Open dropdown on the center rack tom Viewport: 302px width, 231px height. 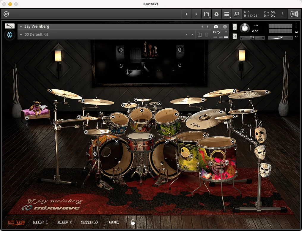142,110
